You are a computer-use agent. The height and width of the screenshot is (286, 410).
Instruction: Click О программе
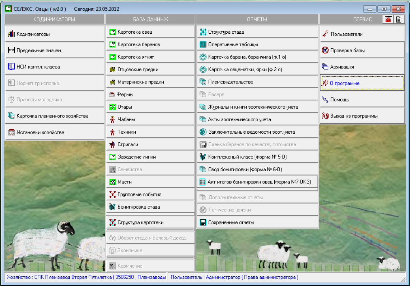click(362, 83)
